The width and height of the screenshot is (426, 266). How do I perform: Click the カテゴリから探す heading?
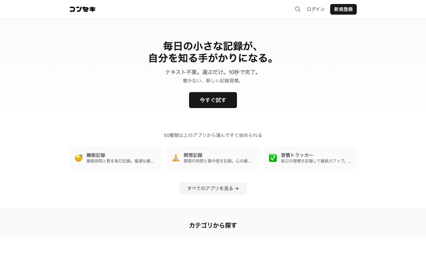213,225
